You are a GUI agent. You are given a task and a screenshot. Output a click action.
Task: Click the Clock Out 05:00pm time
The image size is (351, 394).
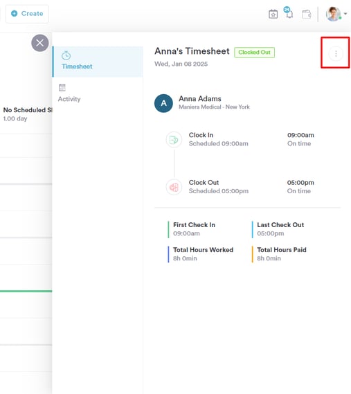tap(300, 183)
